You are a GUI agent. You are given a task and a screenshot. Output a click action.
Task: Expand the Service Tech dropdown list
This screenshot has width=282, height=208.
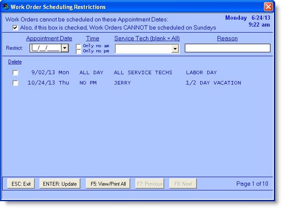(x=175, y=48)
